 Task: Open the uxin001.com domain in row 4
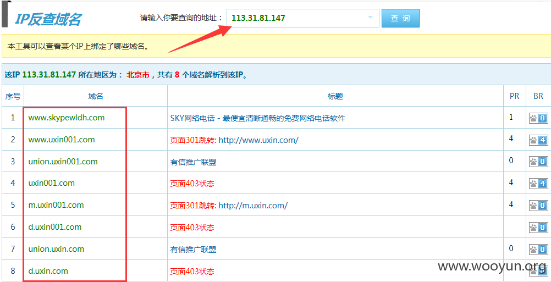click(51, 183)
